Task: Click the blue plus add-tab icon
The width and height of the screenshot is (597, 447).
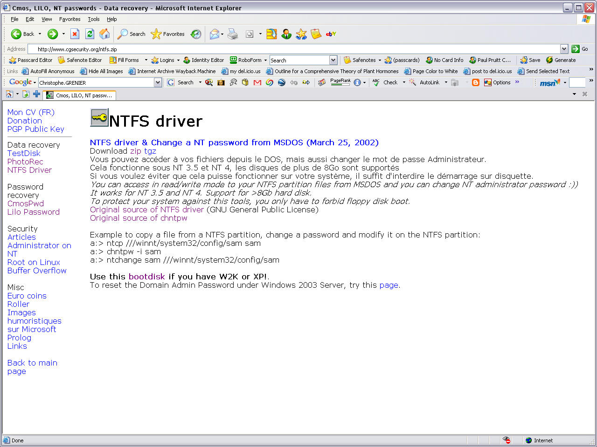Action: (36, 94)
